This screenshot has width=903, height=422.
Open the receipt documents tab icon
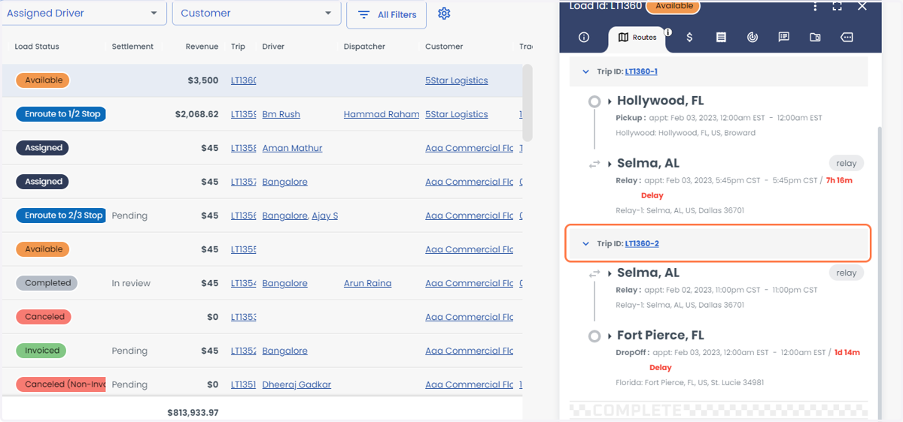click(x=721, y=37)
